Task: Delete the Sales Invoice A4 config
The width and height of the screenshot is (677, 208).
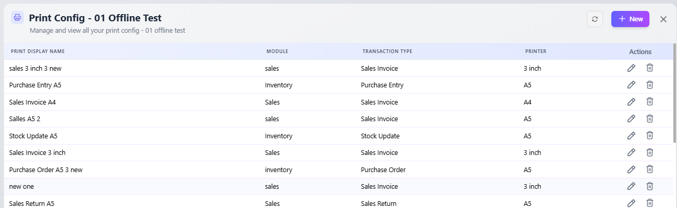Action: click(649, 102)
